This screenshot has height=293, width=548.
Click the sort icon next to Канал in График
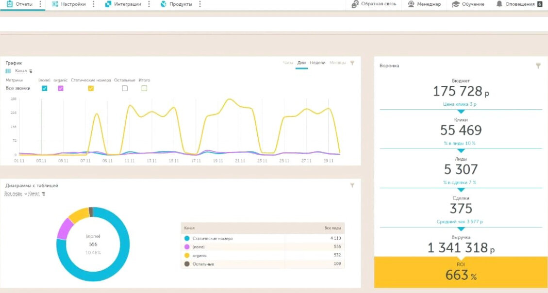pyautogui.click(x=31, y=71)
